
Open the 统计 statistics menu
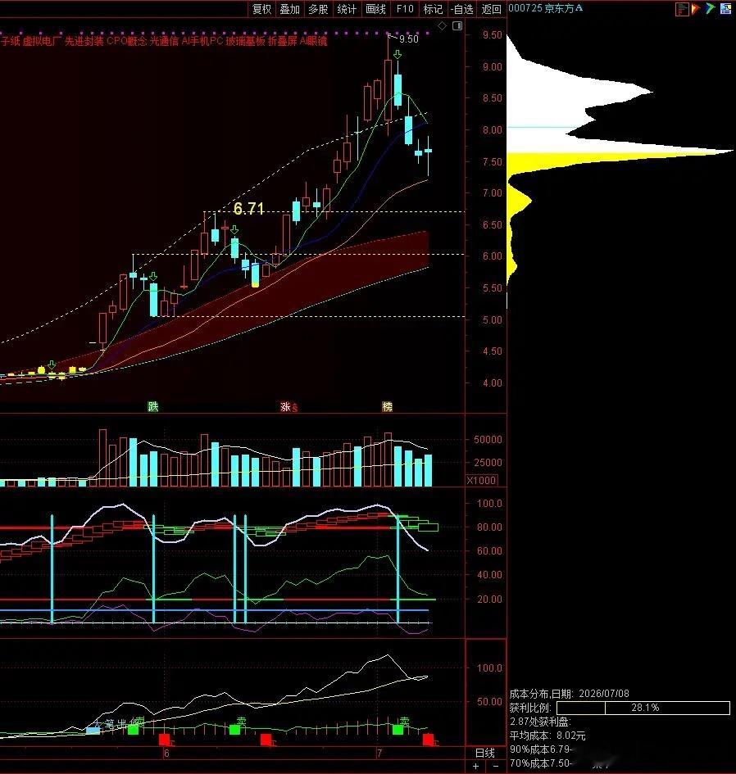347,9
